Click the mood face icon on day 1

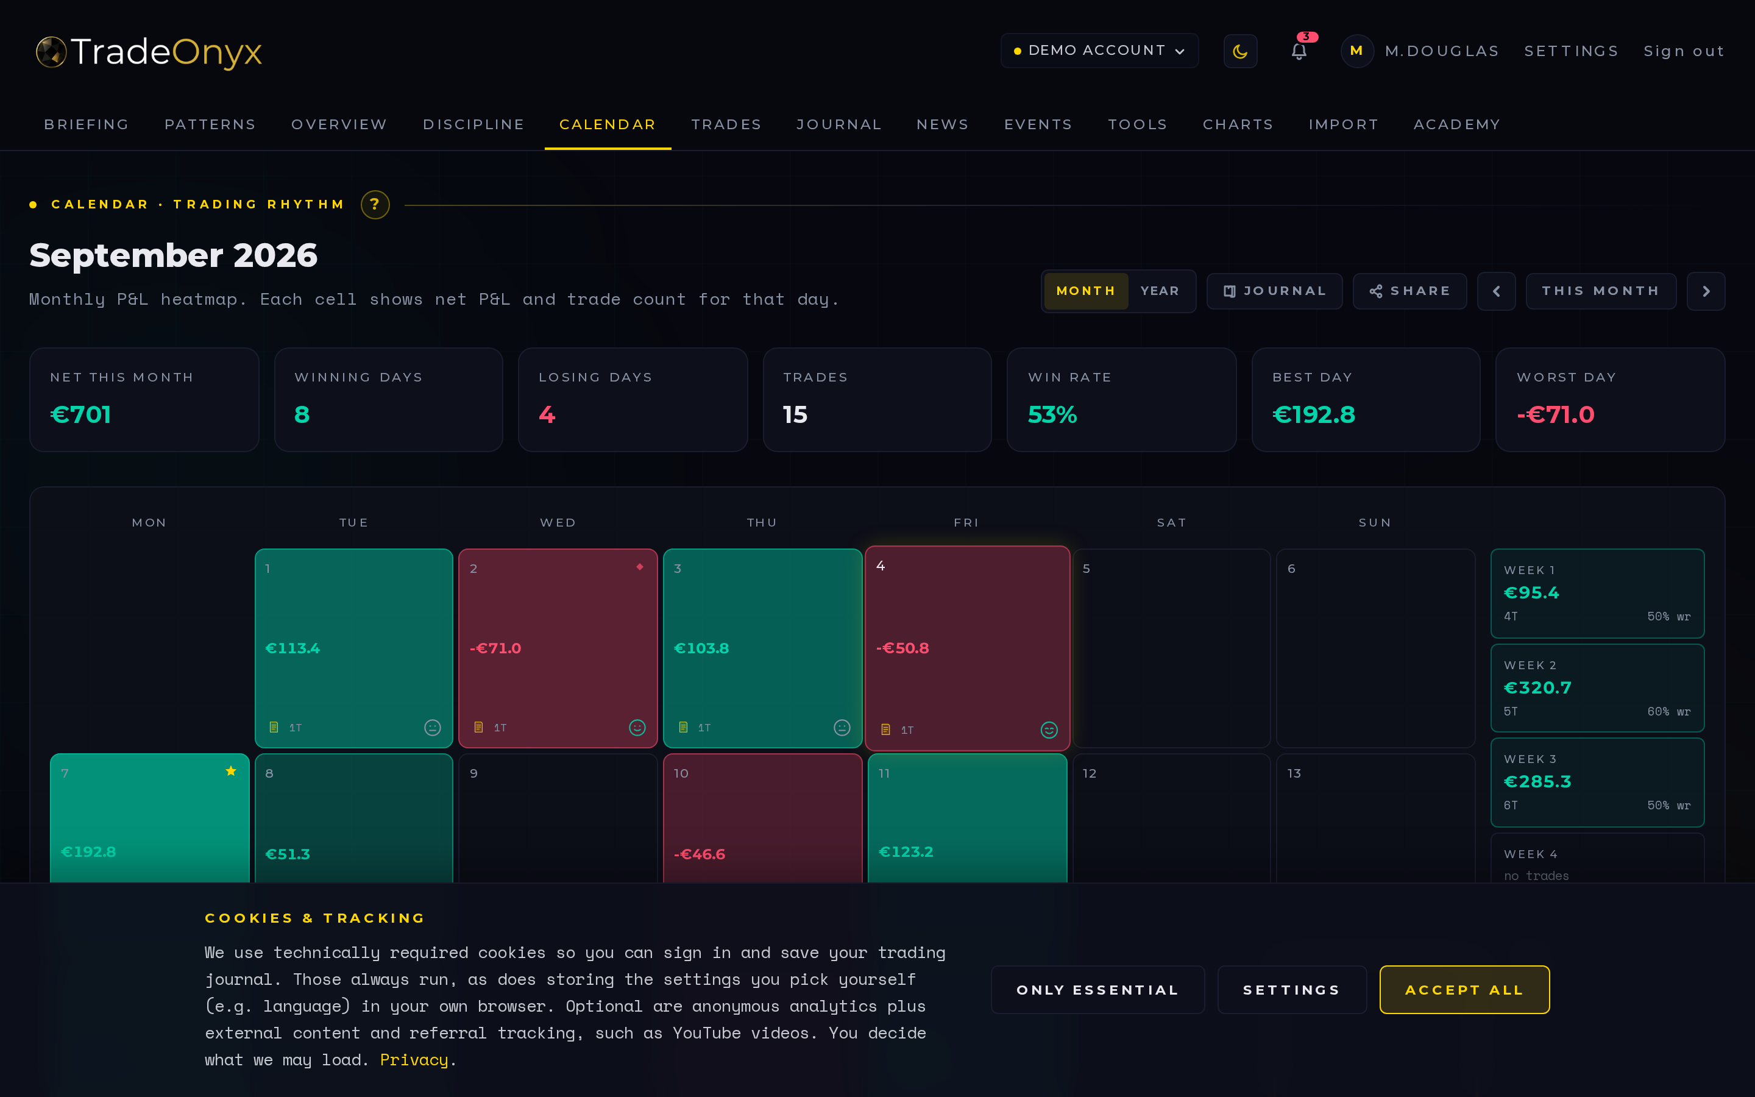click(432, 728)
